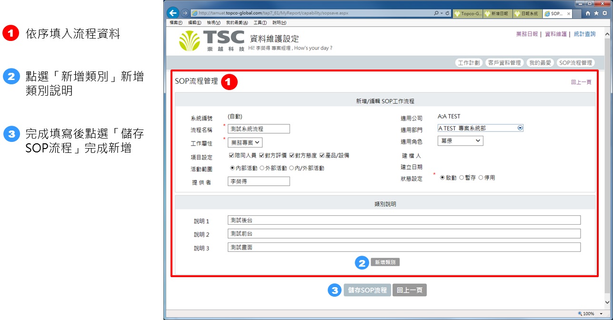Click the refresh icon in address bar
The height and width of the screenshot is (320, 613).
[x=448, y=13]
